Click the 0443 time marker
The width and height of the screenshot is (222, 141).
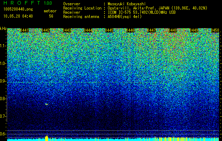pos(67,30)
